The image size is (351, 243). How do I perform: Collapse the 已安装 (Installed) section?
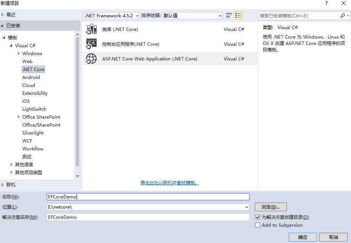[2, 26]
